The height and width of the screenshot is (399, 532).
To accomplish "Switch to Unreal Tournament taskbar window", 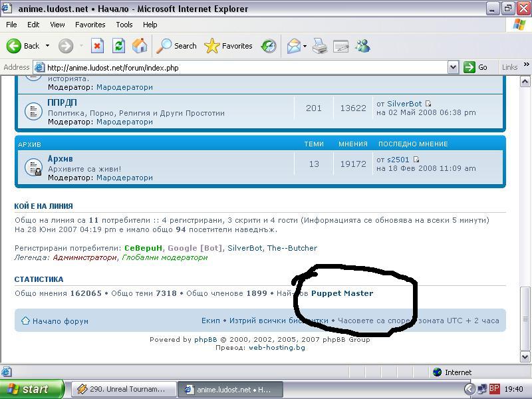I will point(124,389).
